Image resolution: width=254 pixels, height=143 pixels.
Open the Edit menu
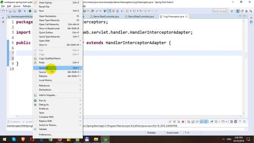(9, 6)
